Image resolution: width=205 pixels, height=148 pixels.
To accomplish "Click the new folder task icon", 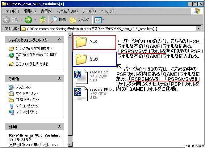I will pos(11,49).
